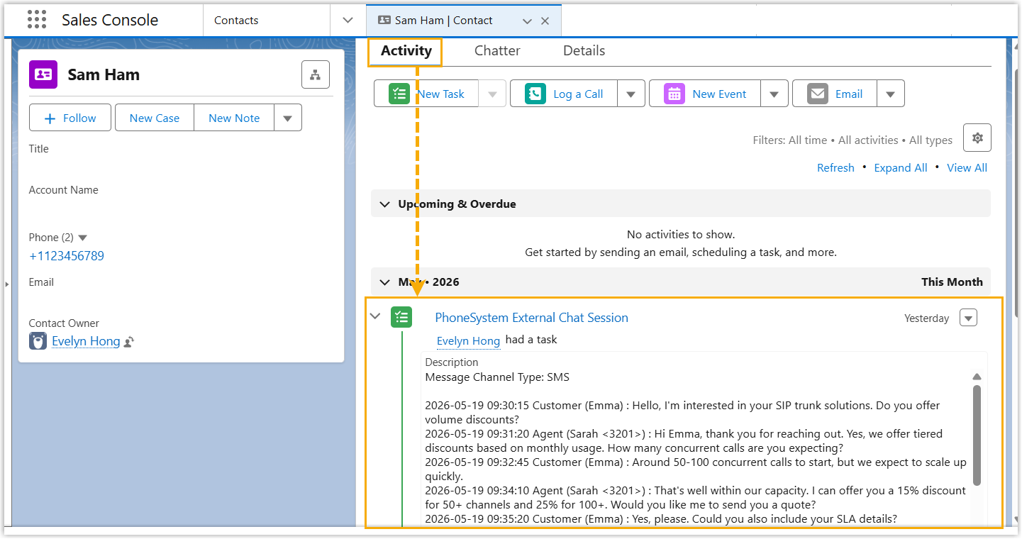
Task: Click Evelyn Hong link in the task entry
Action: (x=468, y=341)
